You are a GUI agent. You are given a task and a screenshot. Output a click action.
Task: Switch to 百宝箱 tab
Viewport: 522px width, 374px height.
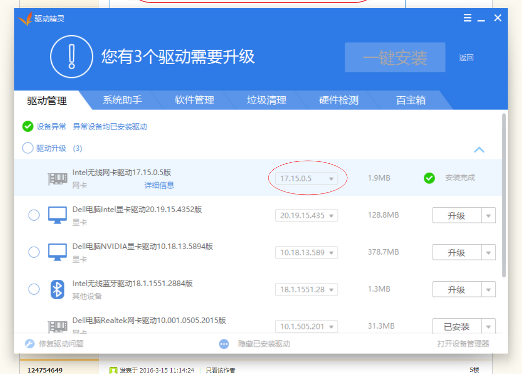[411, 100]
